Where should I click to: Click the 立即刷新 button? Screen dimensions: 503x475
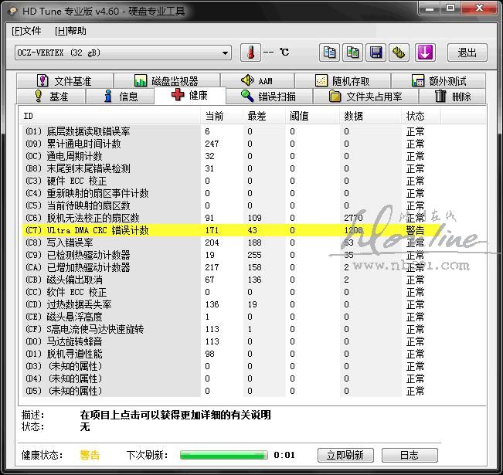pyautogui.click(x=345, y=455)
